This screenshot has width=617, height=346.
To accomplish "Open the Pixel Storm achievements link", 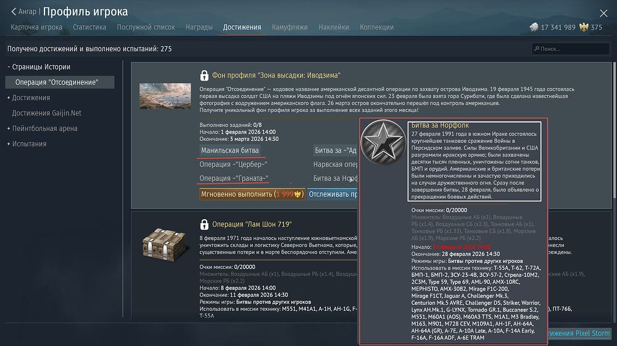I will (579, 333).
